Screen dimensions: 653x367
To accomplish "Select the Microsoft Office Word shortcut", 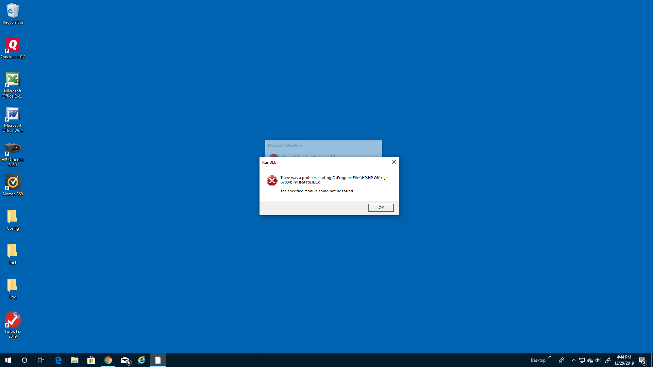I will (13, 120).
